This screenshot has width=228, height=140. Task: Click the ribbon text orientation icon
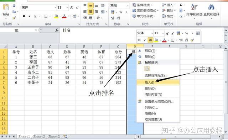pyautogui.click(x=98, y=18)
